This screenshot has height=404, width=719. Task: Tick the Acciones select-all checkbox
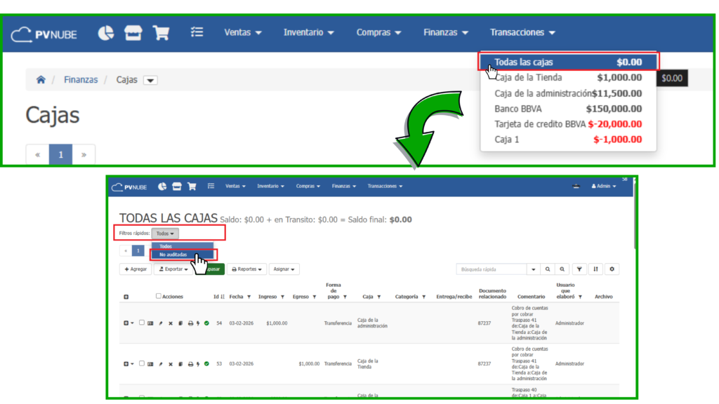click(x=159, y=296)
